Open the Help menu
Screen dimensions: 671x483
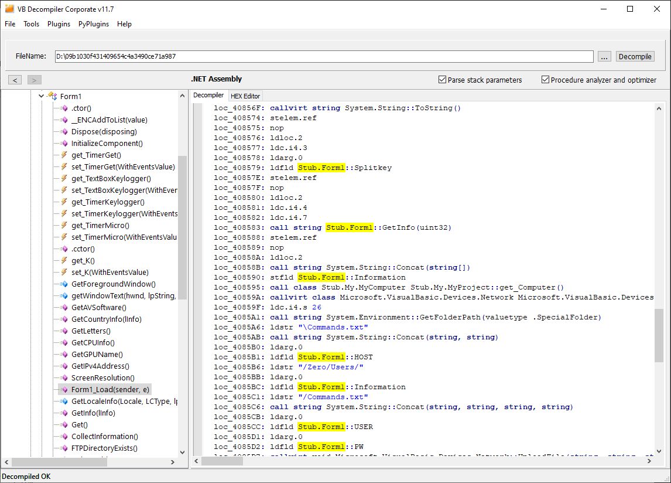pyautogui.click(x=124, y=24)
